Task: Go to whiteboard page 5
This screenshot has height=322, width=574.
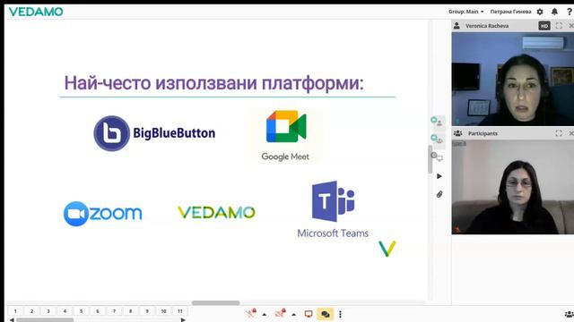Action: 82,311
